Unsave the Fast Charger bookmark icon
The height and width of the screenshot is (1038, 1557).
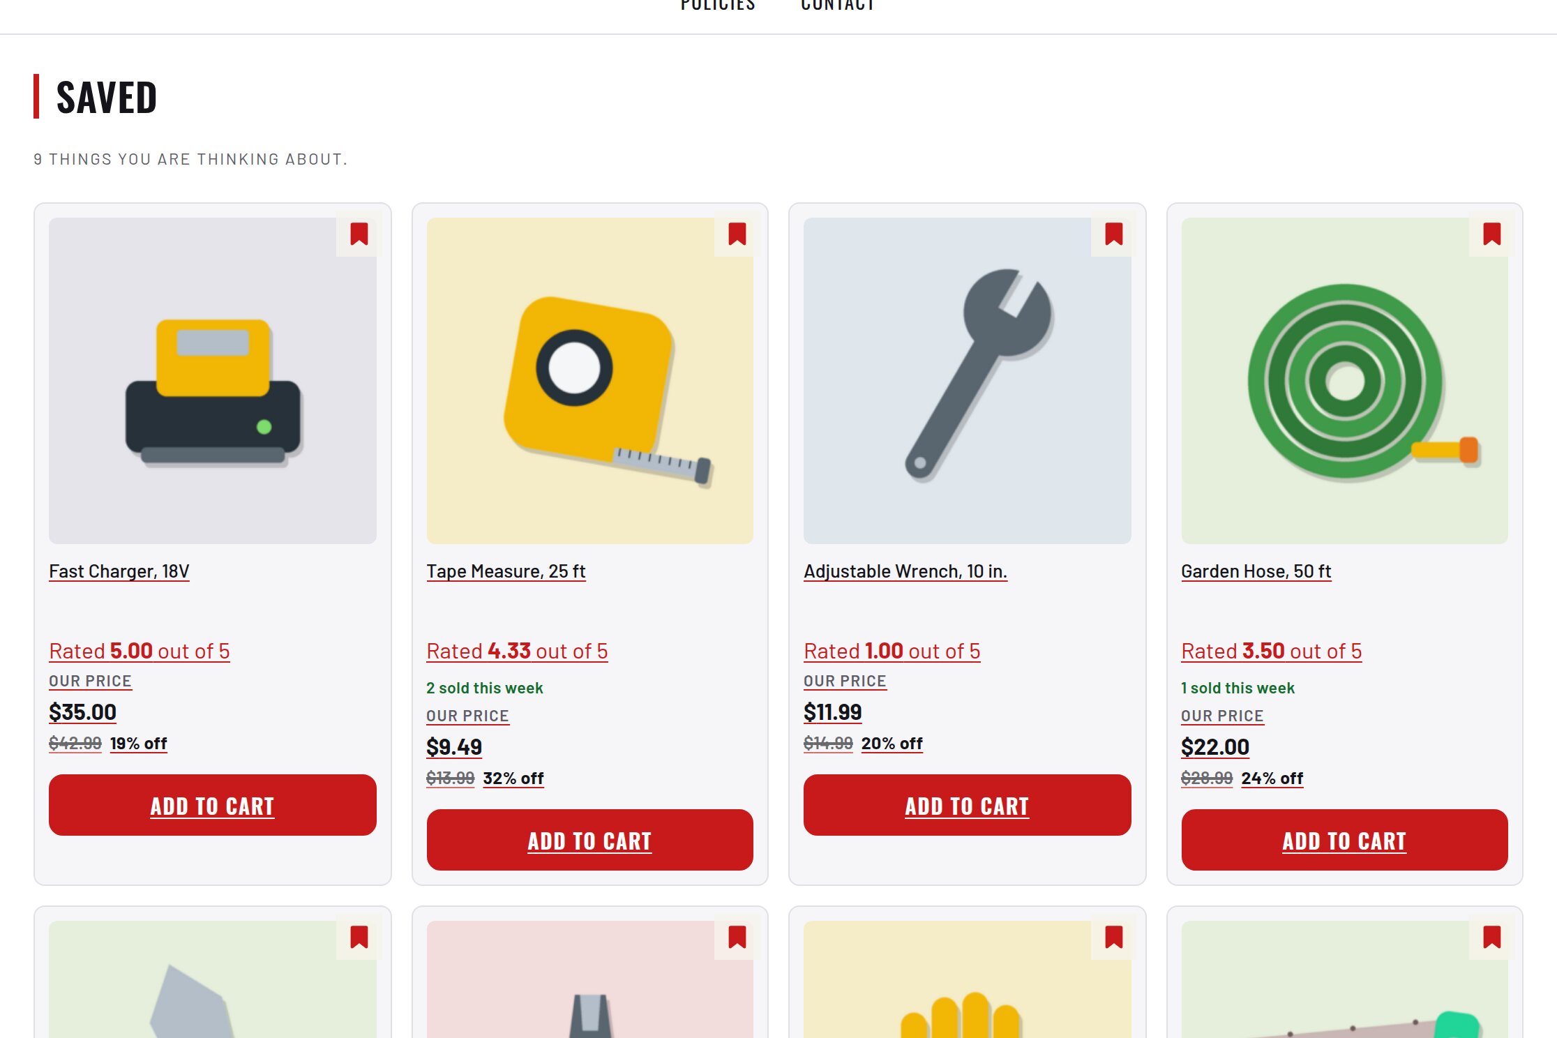pos(359,234)
